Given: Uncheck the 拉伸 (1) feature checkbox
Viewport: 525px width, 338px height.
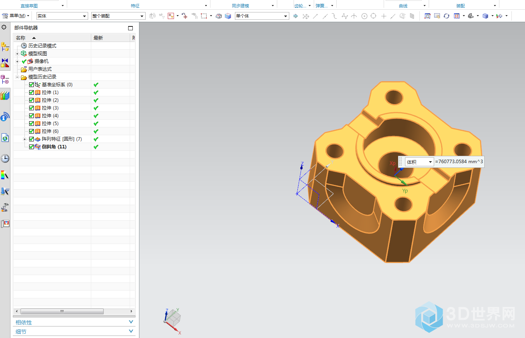Looking at the screenshot, I should click(x=31, y=92).
